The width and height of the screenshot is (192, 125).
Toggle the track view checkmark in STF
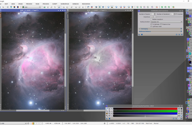point(179,118)
